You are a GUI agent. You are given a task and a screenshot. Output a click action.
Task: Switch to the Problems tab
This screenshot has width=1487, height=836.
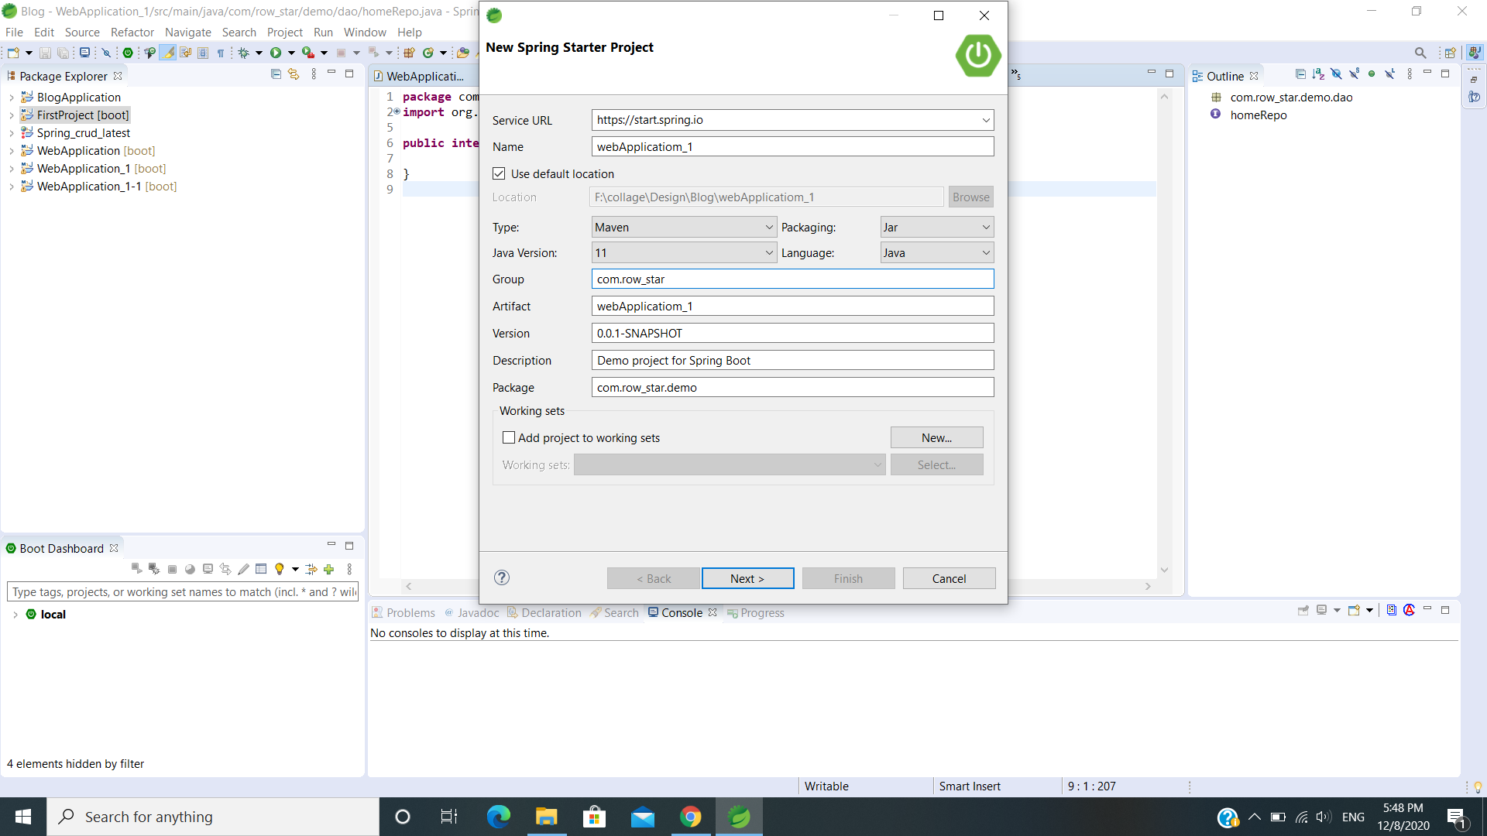[410, 612]
